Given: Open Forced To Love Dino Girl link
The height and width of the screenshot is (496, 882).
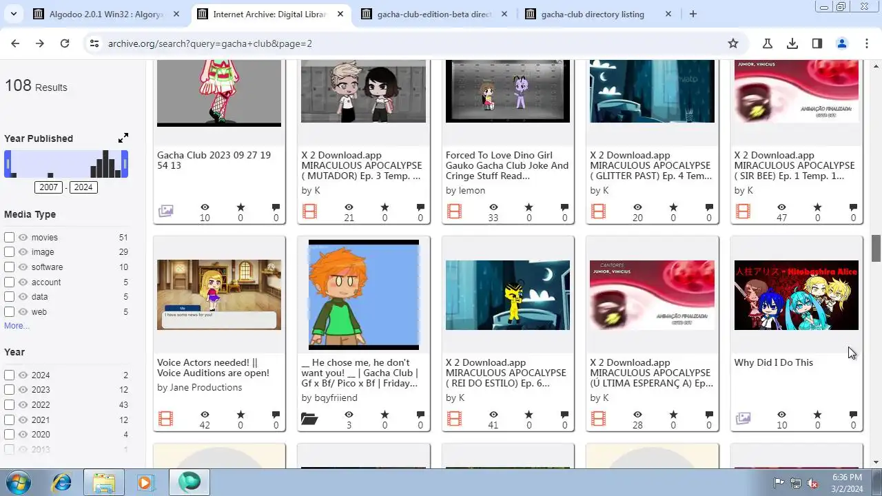Looking at the screenshot, I should click(507, 165).
